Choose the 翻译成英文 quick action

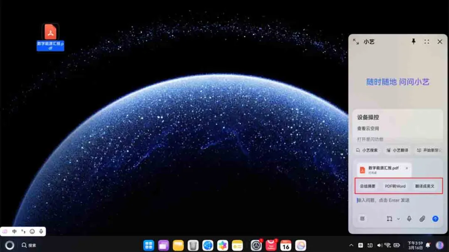pyautogui.click(x=424, y=186)
